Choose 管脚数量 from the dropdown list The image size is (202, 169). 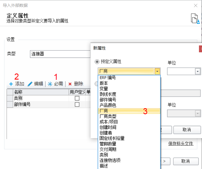click(x=129, y=144)
